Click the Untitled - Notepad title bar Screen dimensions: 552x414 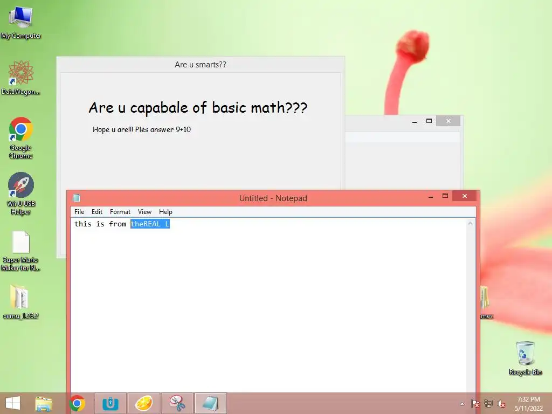[273, 198]
